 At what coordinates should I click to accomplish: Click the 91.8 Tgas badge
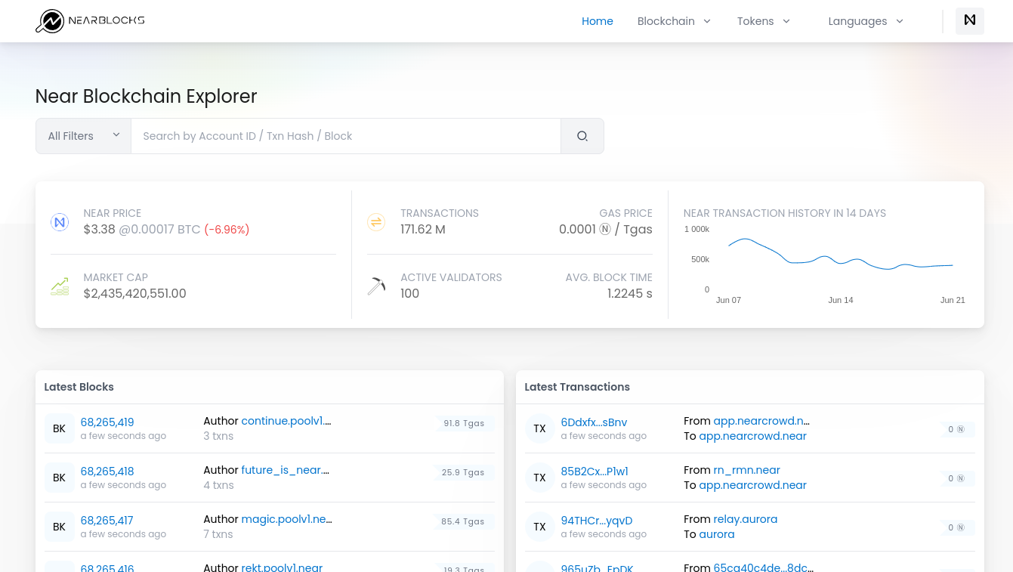(x=463, y=423)
